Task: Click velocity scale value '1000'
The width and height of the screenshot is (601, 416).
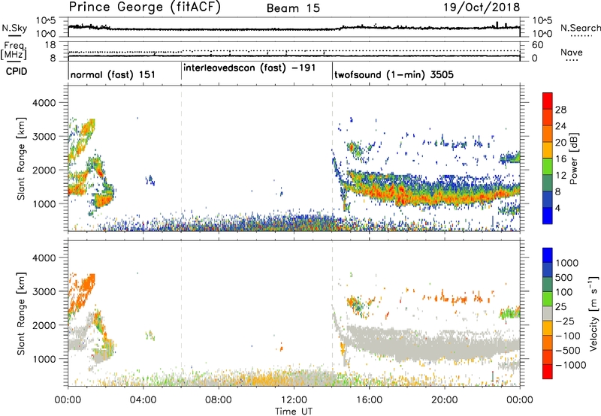Action: click(x=566, y=263)
